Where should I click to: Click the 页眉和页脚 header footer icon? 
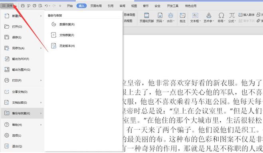[x=146, y=15]
